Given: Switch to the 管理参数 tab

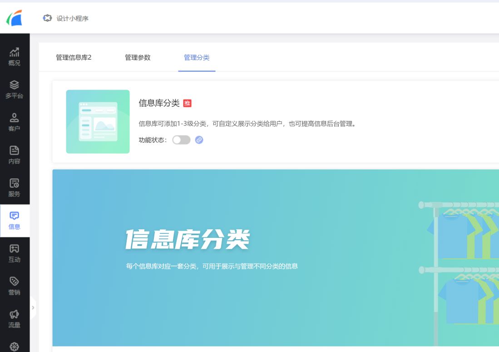Looking at the screenshot, I should point(138,57).
